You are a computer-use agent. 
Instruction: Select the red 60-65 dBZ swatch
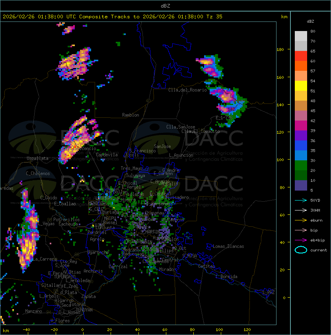coord(301,56)
